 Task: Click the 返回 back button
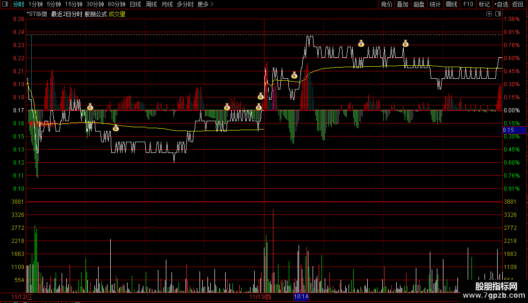(x=518, y=4)
